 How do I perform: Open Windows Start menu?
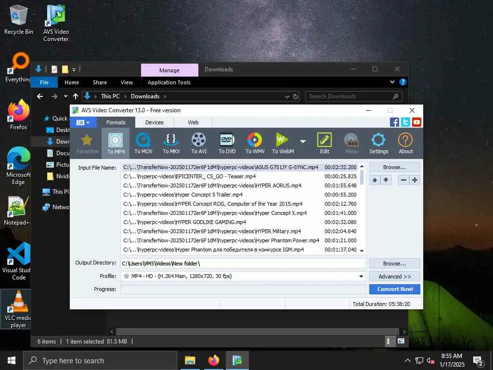[x=12, y=360]
